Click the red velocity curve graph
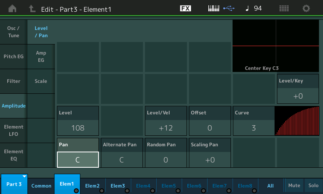The width and height of the screenshot is (323, 194). [x=297, y=121]
